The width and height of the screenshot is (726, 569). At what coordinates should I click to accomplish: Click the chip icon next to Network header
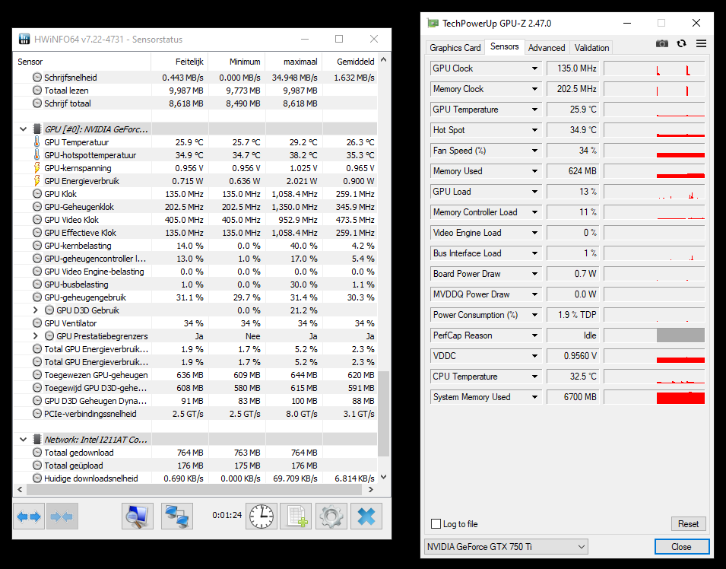click(x=37, y=439)
